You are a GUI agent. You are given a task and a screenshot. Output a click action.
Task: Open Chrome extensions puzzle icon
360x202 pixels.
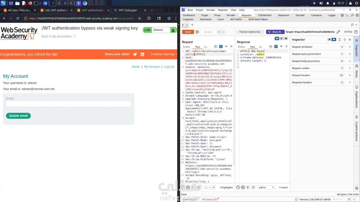pos(149,18)
